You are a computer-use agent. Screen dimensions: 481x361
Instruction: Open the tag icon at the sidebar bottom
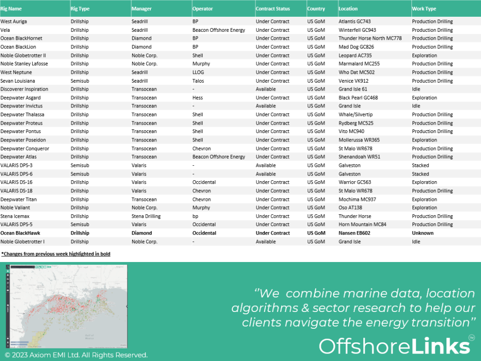[x=7, y=346]
